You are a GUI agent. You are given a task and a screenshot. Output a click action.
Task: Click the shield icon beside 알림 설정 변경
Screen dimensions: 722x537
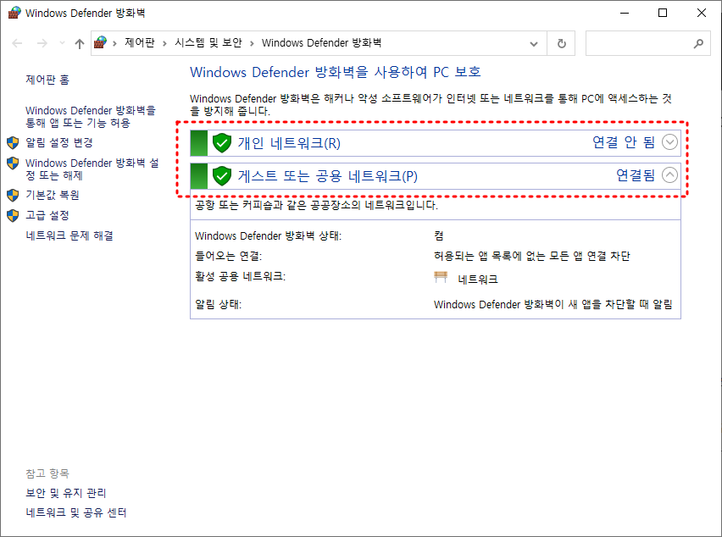click(x=13, y=142)
